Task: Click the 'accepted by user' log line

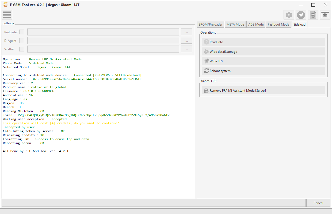Action: (20, 127)
